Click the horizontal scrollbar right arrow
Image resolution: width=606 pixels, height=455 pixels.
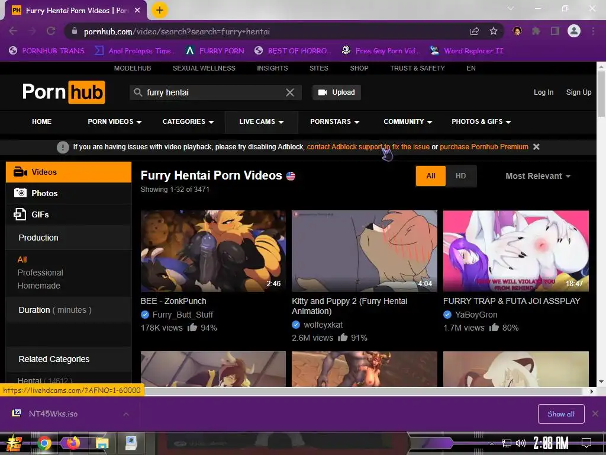tap(591, 391)
